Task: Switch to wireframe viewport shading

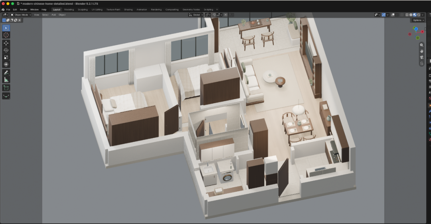Action: click(x=407, y=15)
